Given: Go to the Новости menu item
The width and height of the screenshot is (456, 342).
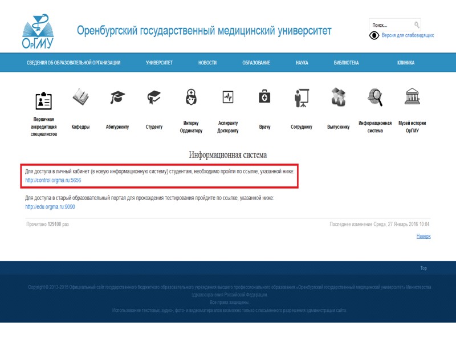Looking at the screenshot, I should point(207,63).
